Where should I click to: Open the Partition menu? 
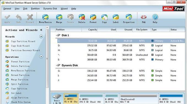[35, 9]
